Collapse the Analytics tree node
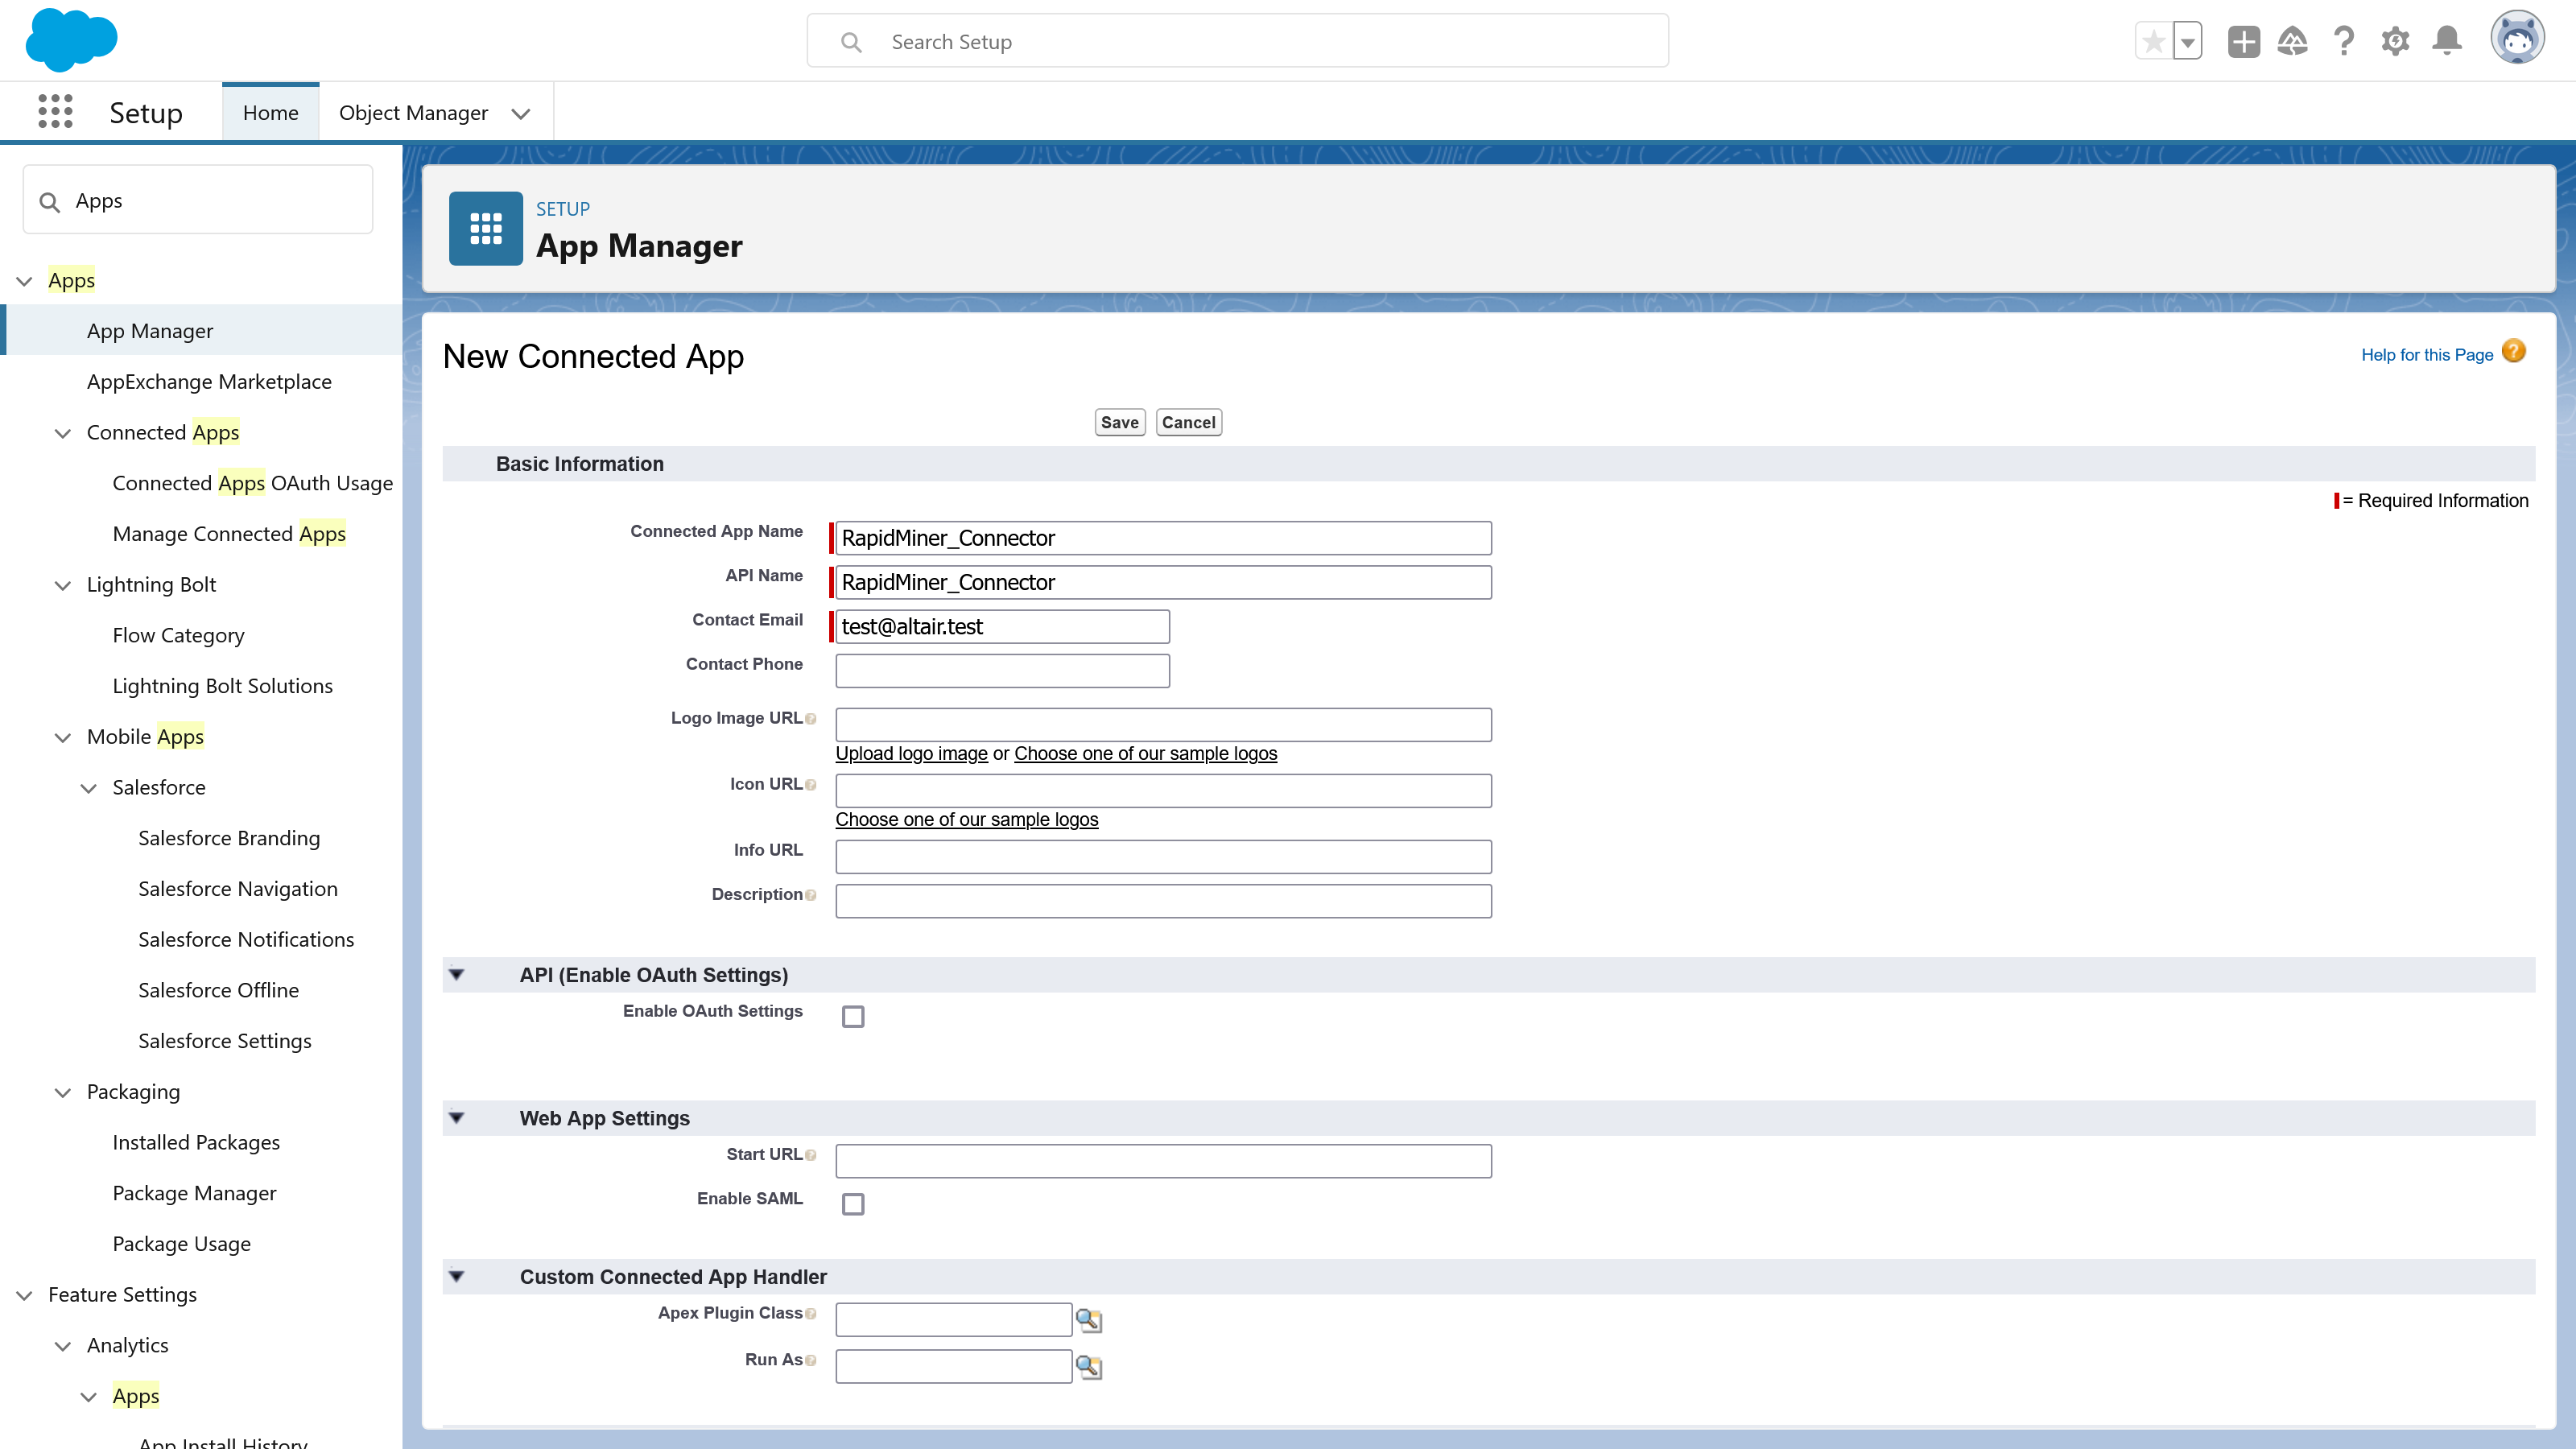Viewport: 2576px width, 1449px height. [63, 1346]
